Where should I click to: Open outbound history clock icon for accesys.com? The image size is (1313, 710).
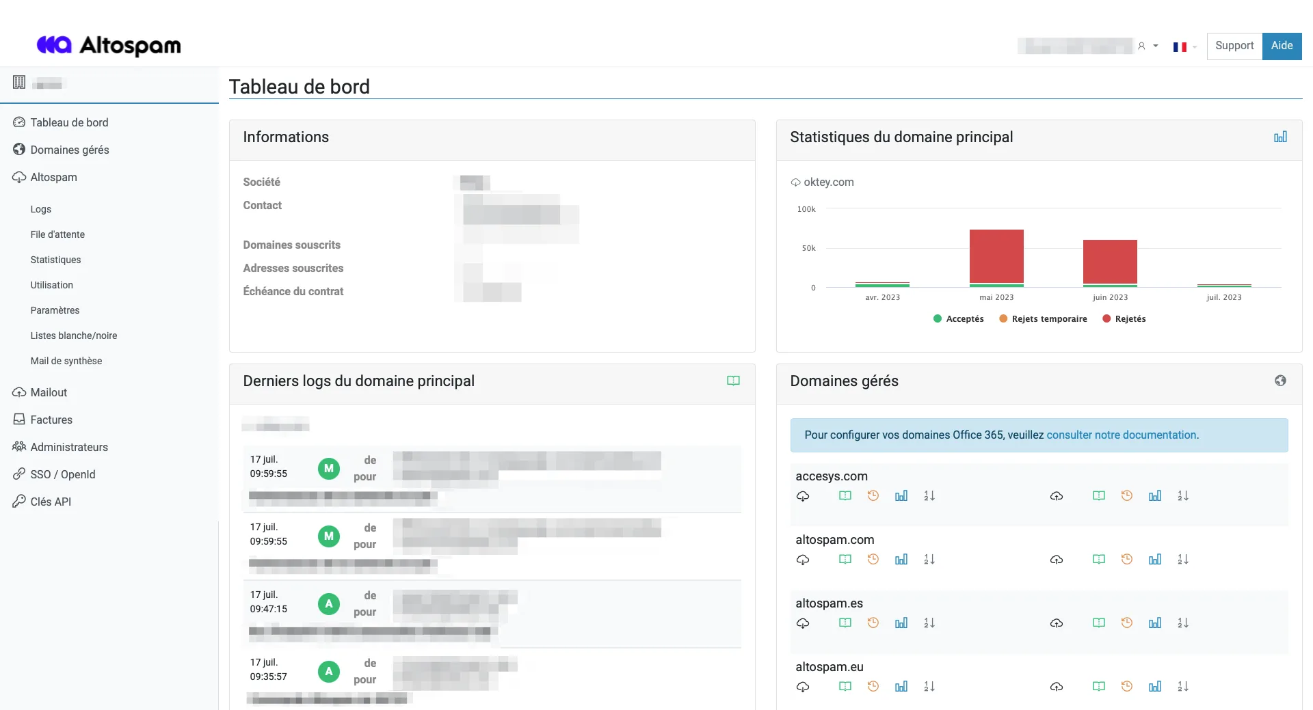point(1127,496)
